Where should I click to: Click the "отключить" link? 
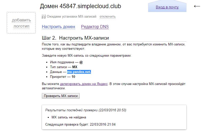tap(108, 17)
